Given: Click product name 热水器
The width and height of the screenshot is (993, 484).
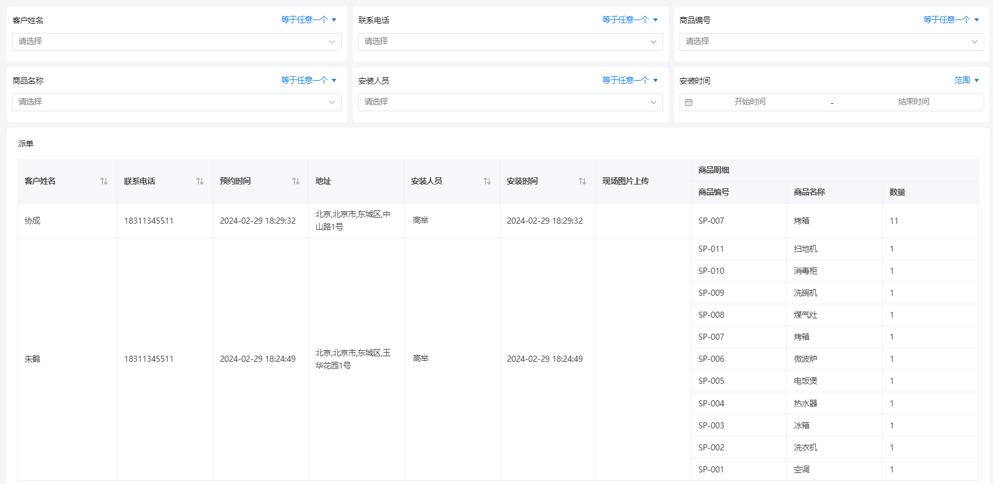Looking at the screenshot, I should click(x=805, y=404).
